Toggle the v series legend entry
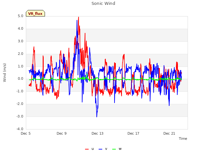This screenshot has height=155, width=207. 103,149
